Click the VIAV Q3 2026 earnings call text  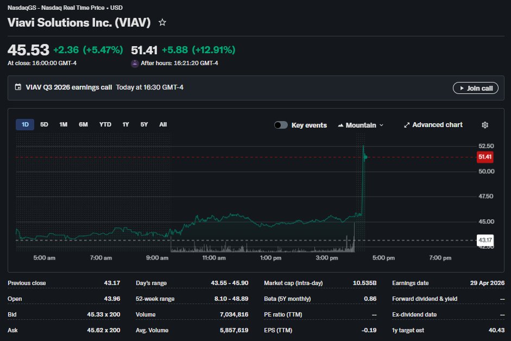click(69, 87)
